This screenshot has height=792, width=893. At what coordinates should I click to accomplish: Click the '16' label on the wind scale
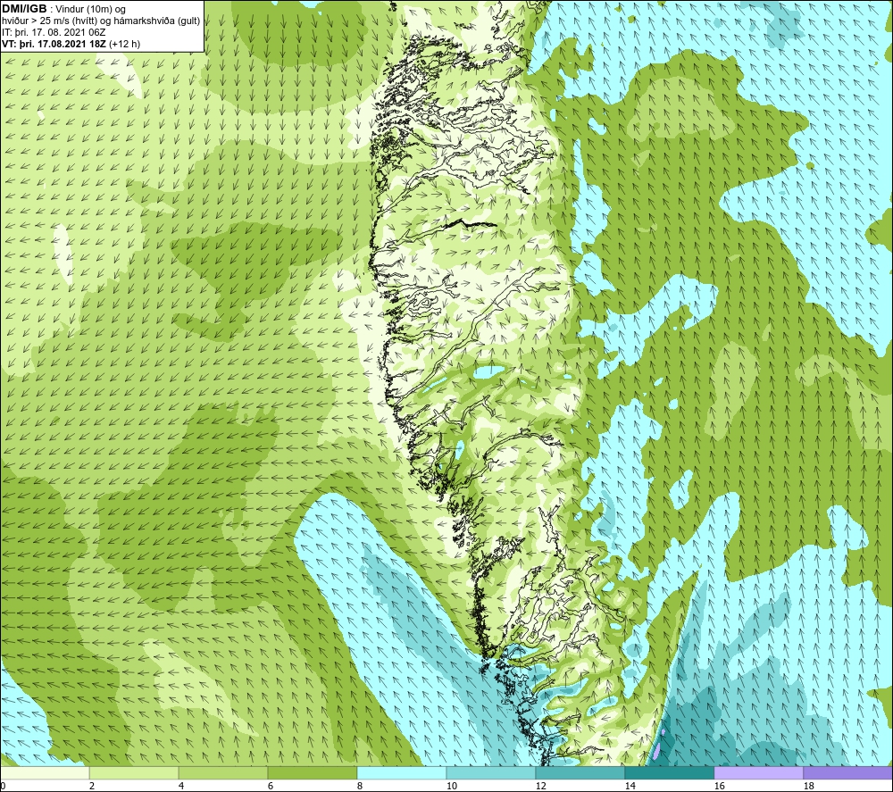pos(719,786)
